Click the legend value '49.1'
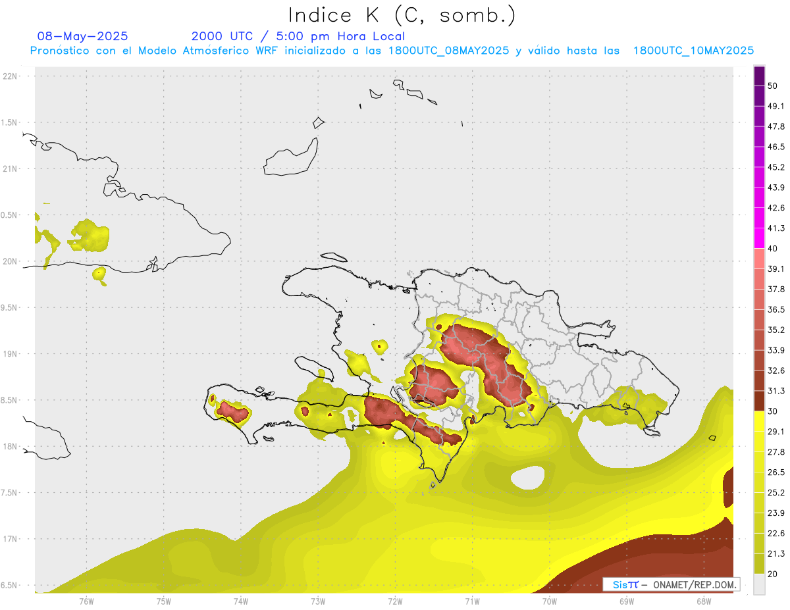The image size is (790, 610). (x=776, y=106)
